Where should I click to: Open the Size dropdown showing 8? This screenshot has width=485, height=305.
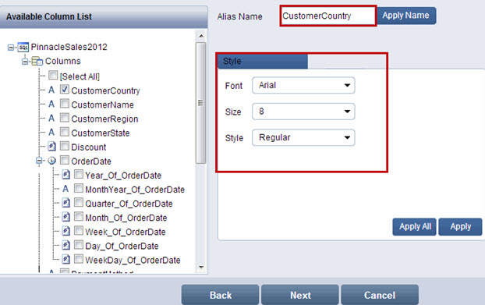coord(303,112)
